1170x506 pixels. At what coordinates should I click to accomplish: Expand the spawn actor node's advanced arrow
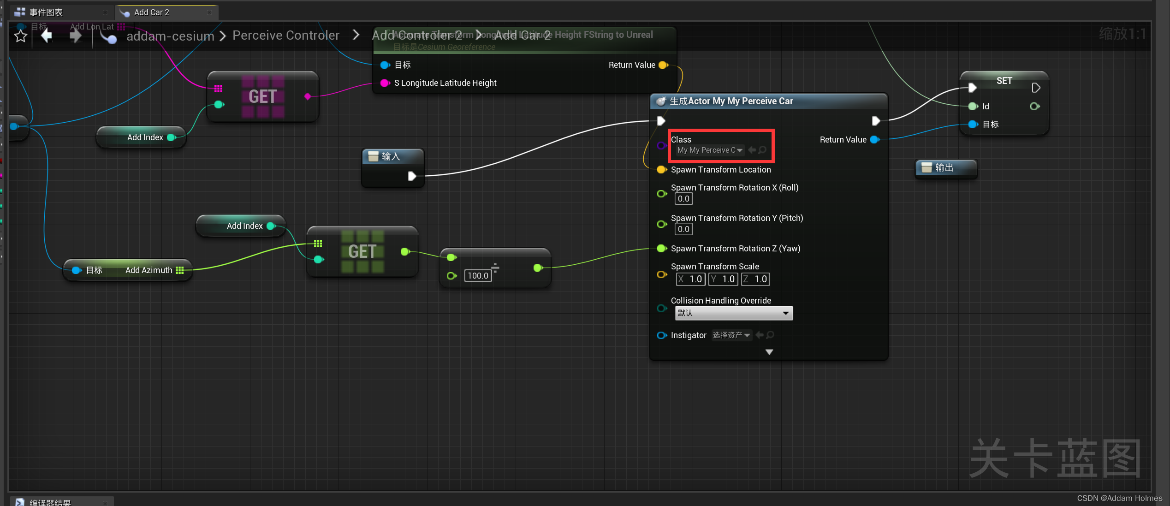click(769, 352)
